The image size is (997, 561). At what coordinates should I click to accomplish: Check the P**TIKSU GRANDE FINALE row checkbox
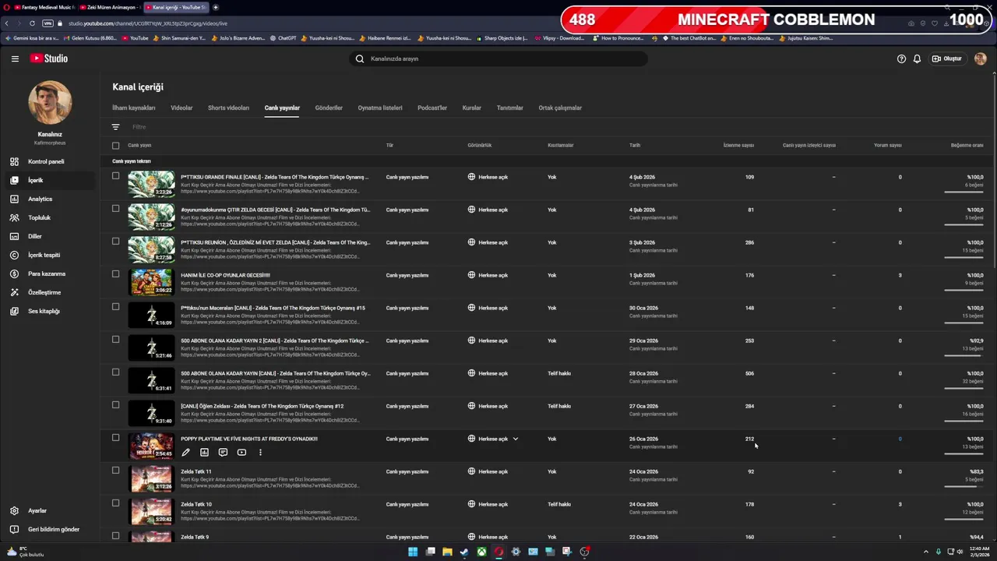coord(115,176)
